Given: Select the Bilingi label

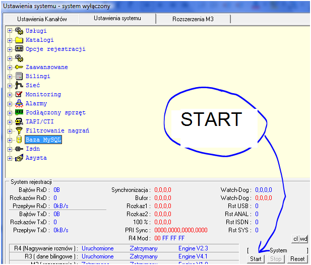Looking at the screenshot, I should [38, 76].
